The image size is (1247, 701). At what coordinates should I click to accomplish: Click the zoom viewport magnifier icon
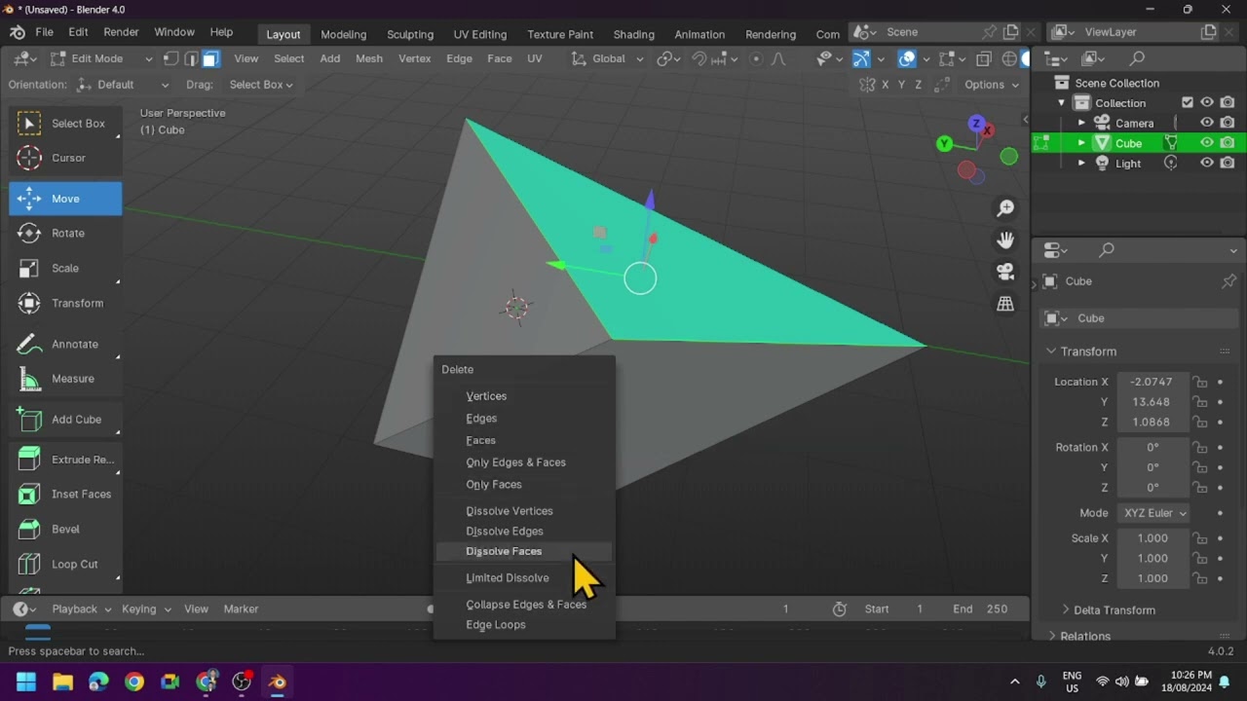(1005, 208)
